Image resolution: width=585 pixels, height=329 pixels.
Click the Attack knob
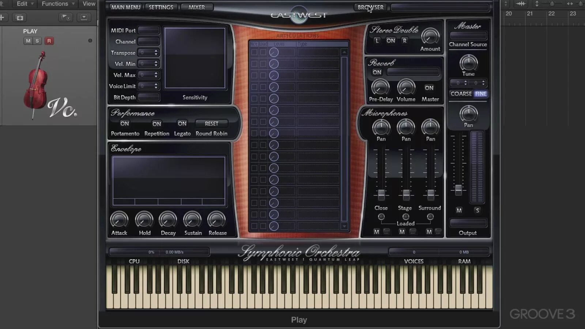click(119, 220)
